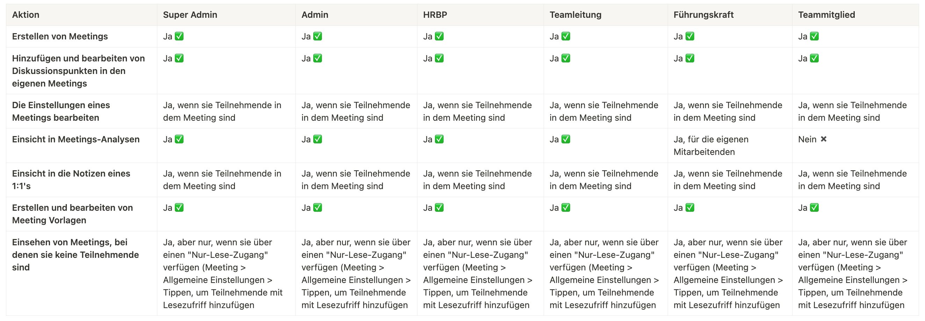Select the Führungskraft column header
The width and height of the screenshot is (925, 321).
703,15
